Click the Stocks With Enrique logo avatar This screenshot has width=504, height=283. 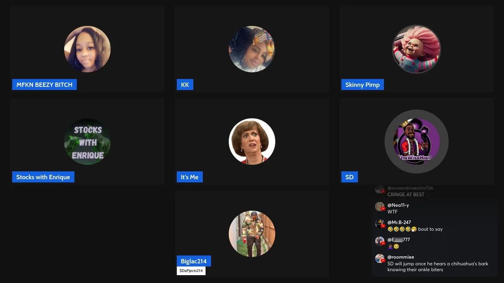(87, 141)
